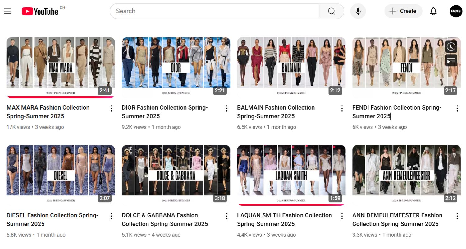This screenshot has height=249, width=466.
Task: Open options menu for DOLCE & GABBANA video
Action: point(226,216)
